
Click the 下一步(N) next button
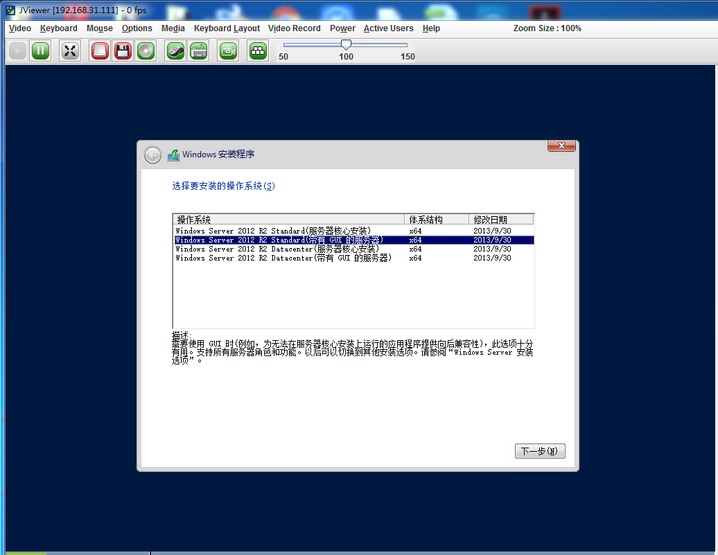(540, 451)
